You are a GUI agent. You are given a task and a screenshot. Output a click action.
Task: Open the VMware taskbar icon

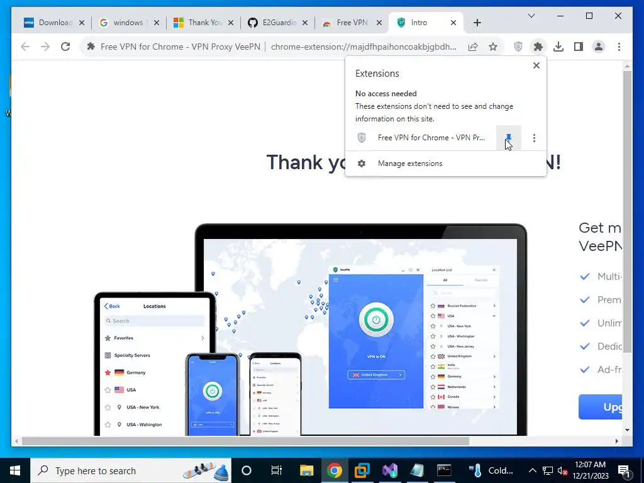[362, 470]
